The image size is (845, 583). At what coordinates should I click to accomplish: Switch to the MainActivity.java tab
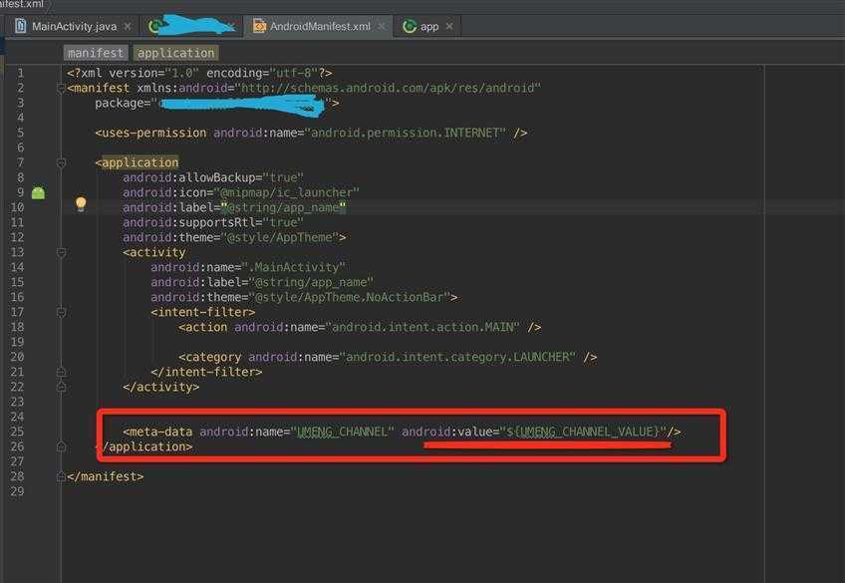pyautogui.click(x=74, y=26)
